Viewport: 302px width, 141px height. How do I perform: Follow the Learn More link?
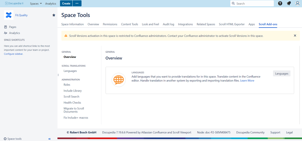point(247,81)
